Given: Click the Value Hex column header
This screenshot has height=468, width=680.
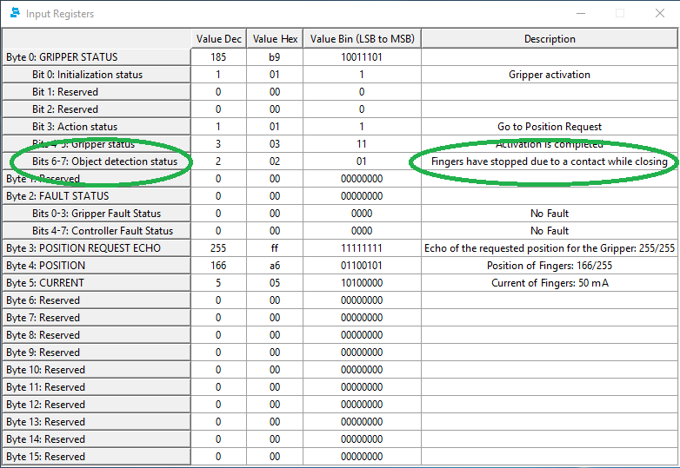Looking at the screenshot, I should pyautogui.click(x=277, y=39).
